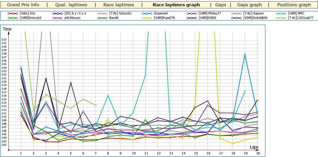Screen dimensions: 318x157
Task: Click the [VdM]EVRIX legend line marker
Action: pyautogui.click(x=192, y=18)
